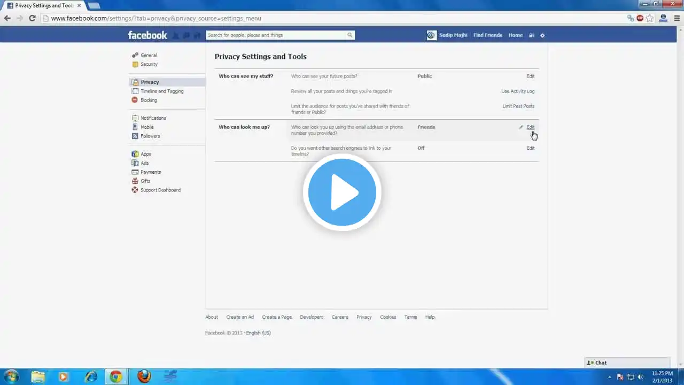Click the chain-link icon in address bar
The height and width of the screenshot is (385, 684).
pos(631,18)
